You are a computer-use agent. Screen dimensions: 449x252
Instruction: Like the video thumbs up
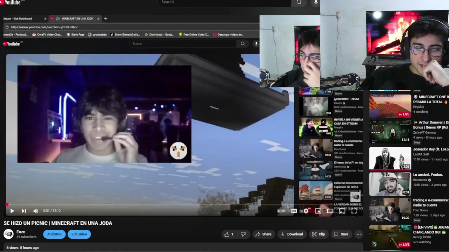click(229, 234)
